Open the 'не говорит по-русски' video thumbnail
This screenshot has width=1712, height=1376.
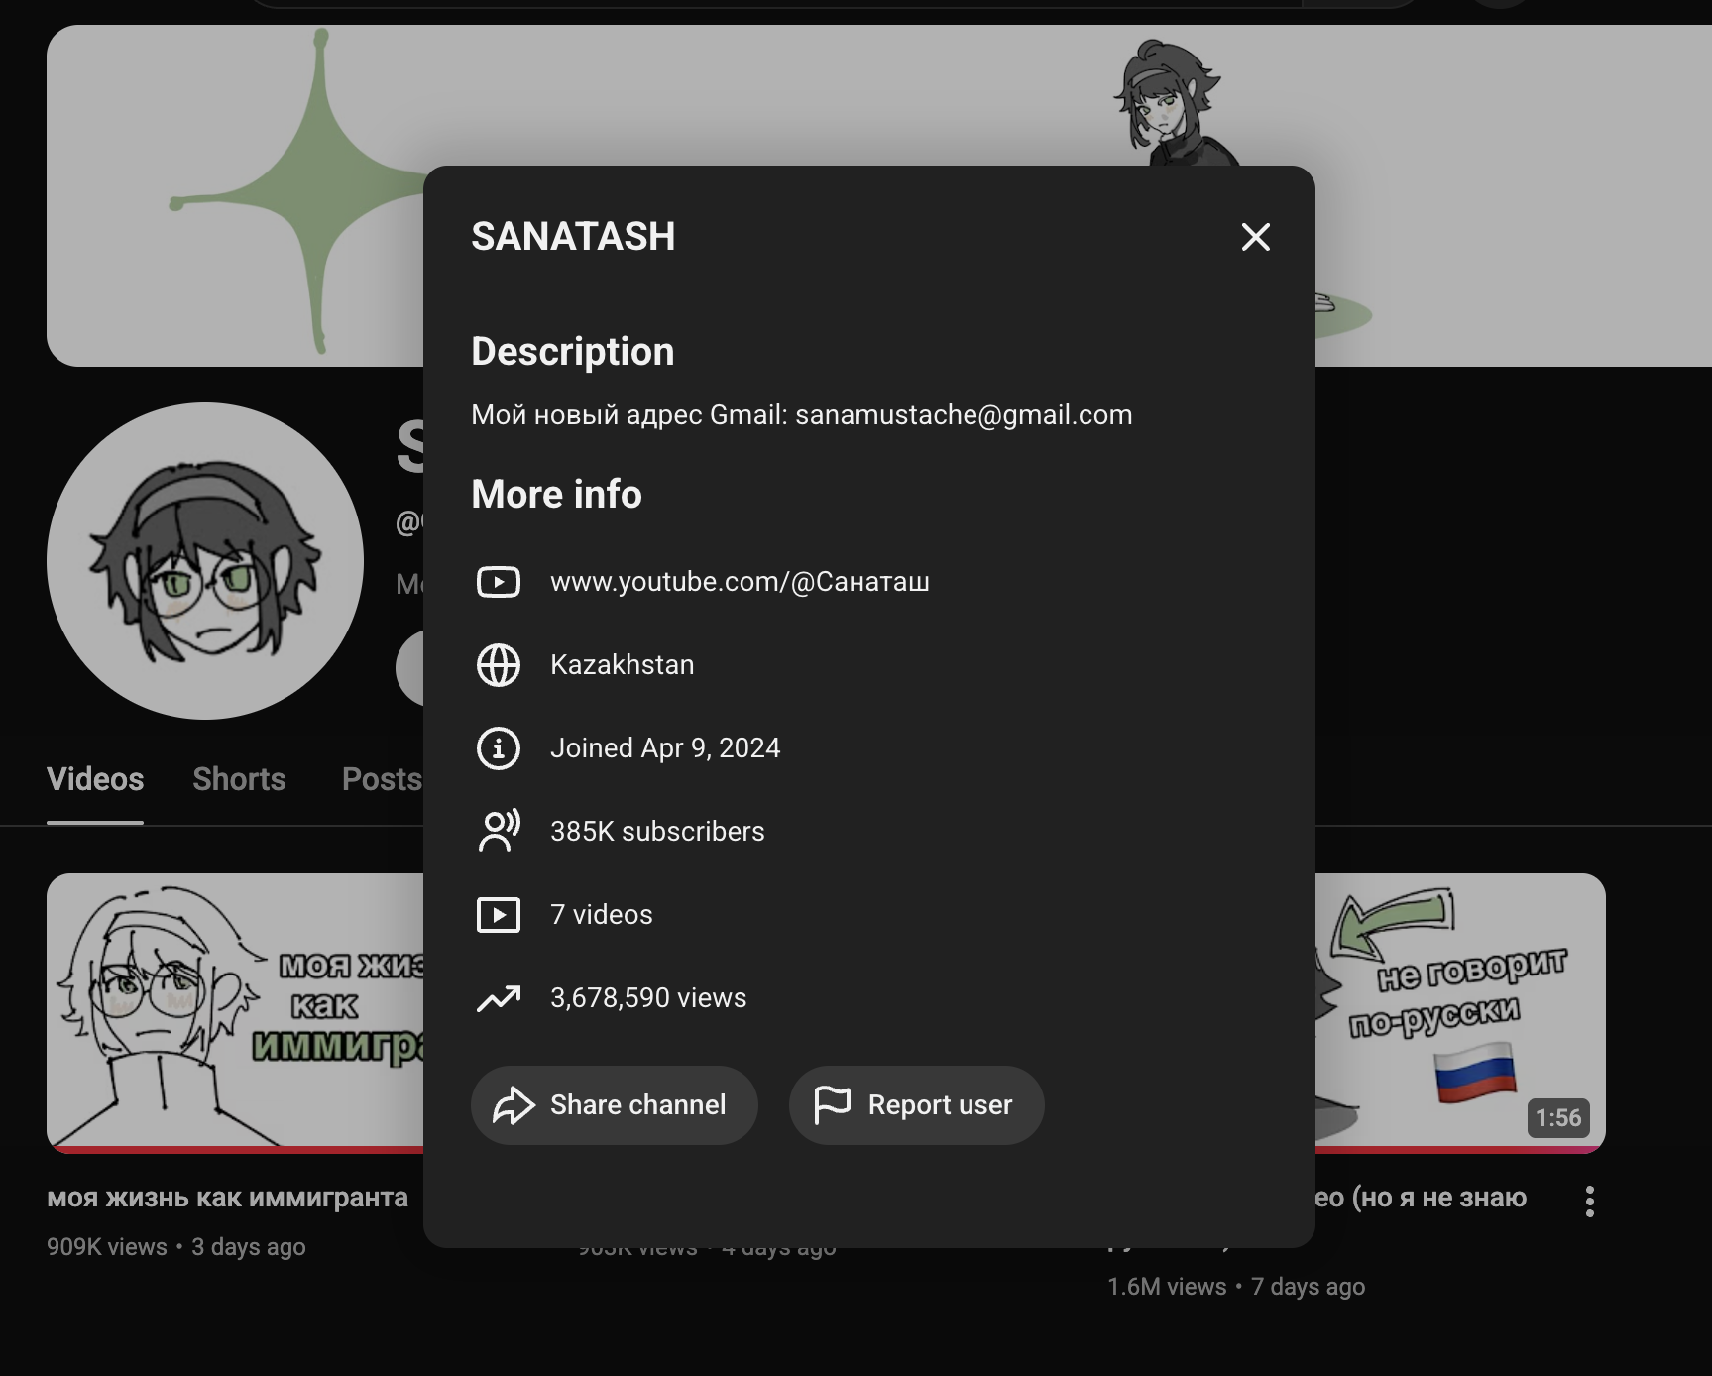click(1460, 1013)
